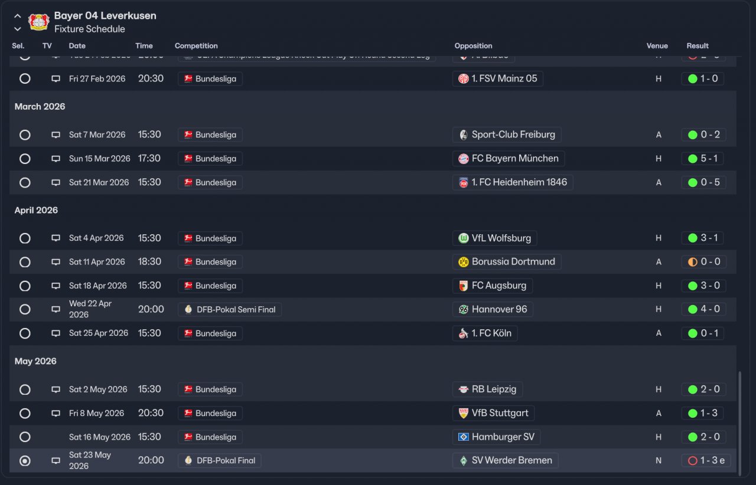Select the radio button for the Wolfsburg fixture
The height and width of the screenshot is (485, 756).
point(25,238)
